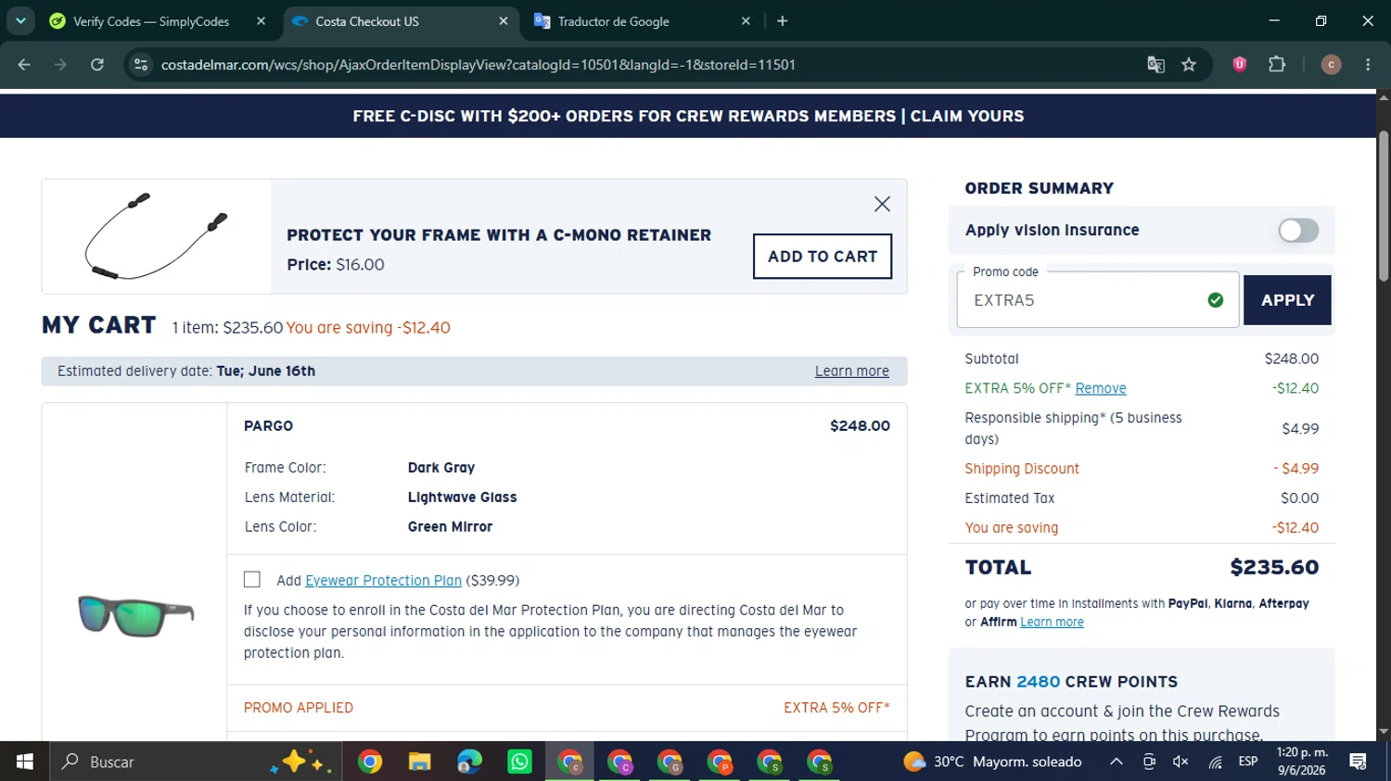The image size is (1391, 781).
Task: Open the Extensions puzzle menu
Action: point(1277,65)
